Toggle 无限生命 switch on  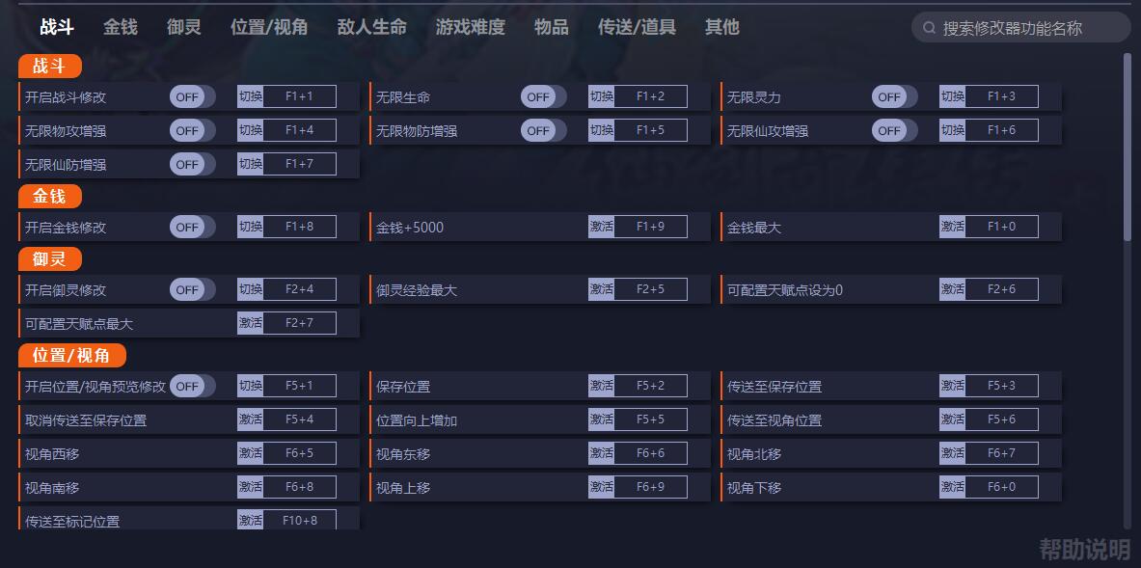(543, 96)
